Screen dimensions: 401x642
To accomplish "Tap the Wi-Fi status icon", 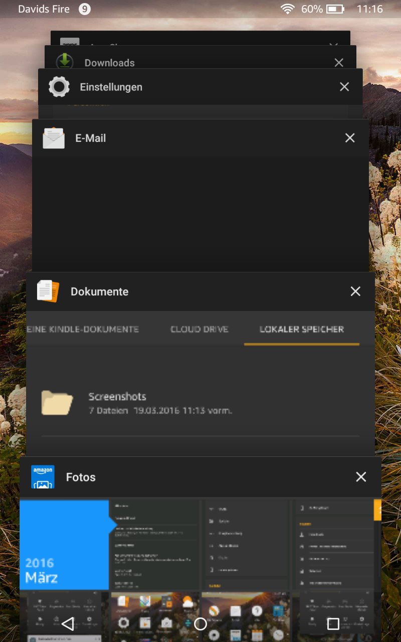I will coord(287,9).
